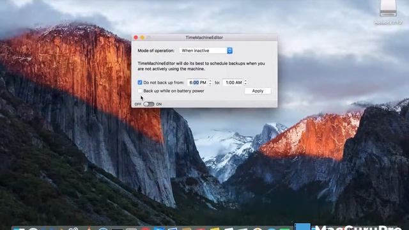Viewport: 409px width, 230px height.
Task: Click the stepper beside 1:00 AM
Action: (x=245, y=82)
